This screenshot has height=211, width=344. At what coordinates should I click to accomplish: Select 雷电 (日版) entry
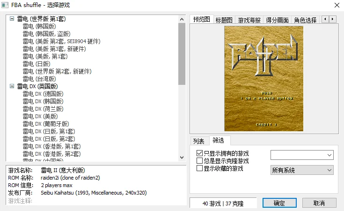click(37, 64)
